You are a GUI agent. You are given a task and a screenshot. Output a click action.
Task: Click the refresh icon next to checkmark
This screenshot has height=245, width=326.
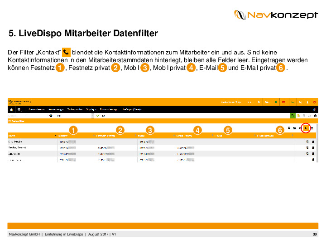103,116
